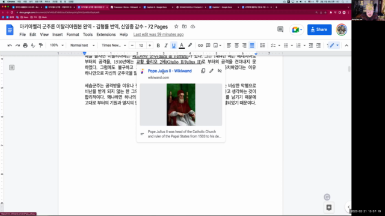385x216 pixels.
Task: Toggle underline formatting
Action: pyautogui.click(x=174, y=46)
